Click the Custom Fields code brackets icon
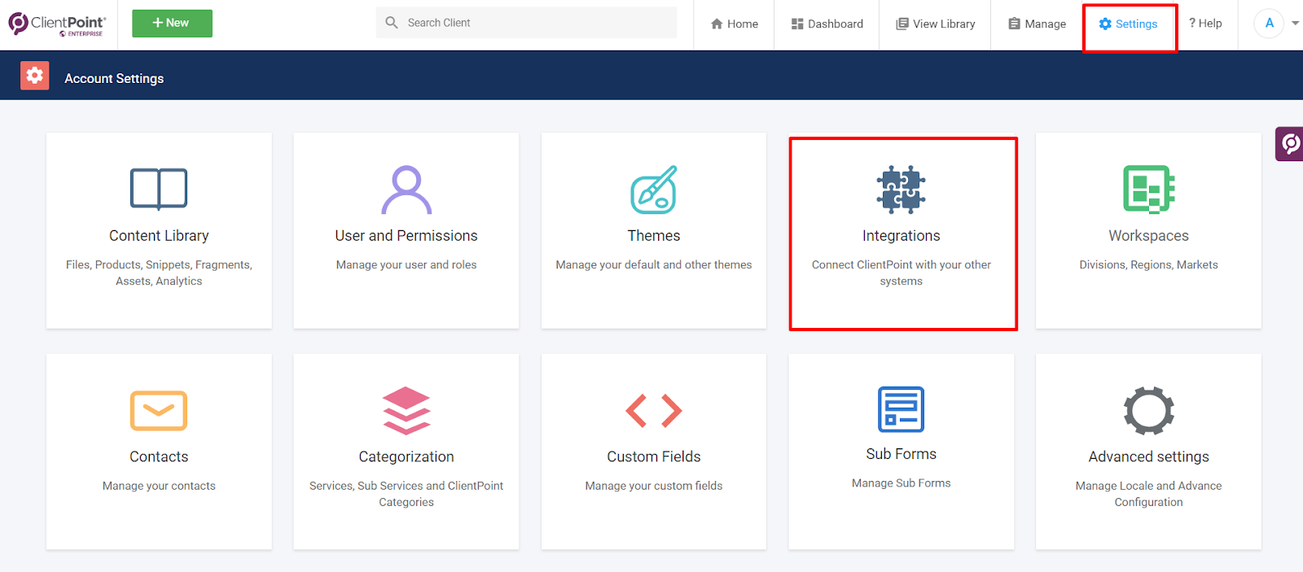Viewport: 1303px width, 572px height. coord(654,411)
